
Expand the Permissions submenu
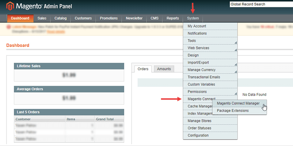coord(210,92)
